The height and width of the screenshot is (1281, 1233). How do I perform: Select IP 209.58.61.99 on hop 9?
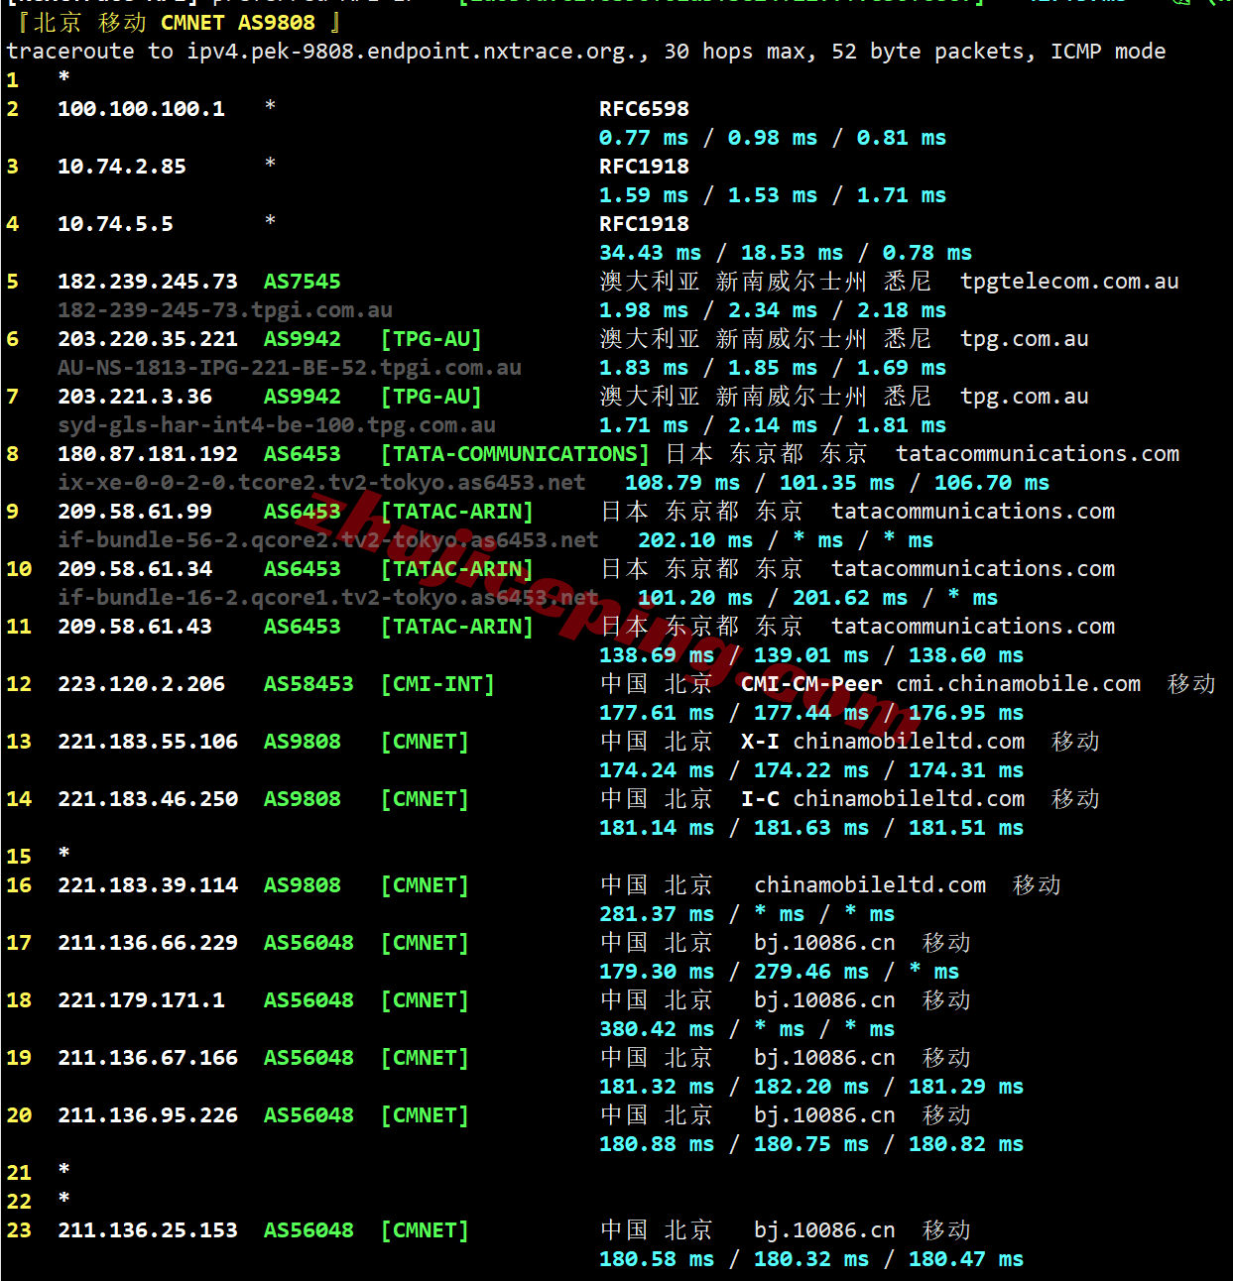[x=135, y=512]
